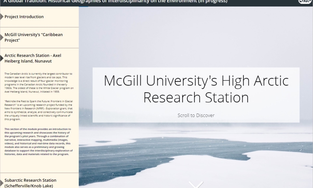
Task: Expand Subarctic Research Station (Schefferville/Knob Lake)
Action: click(30, 183)
